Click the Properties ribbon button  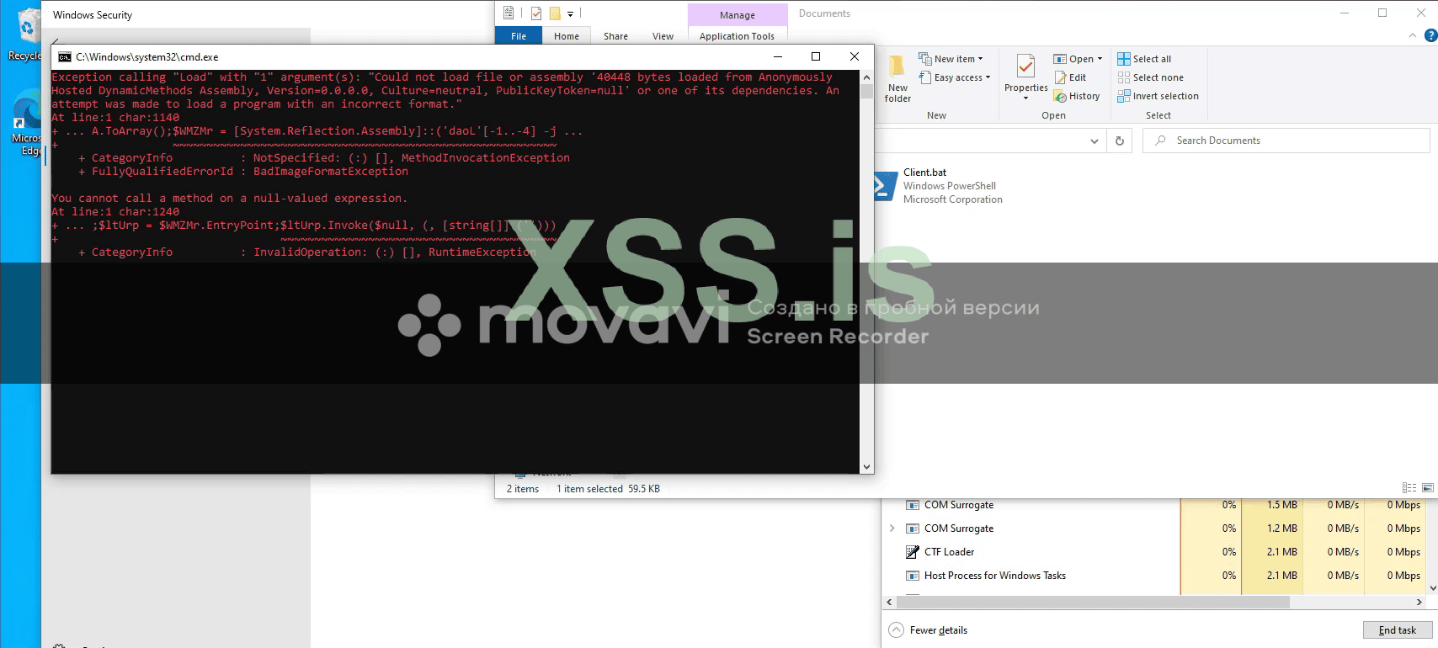1025,78
